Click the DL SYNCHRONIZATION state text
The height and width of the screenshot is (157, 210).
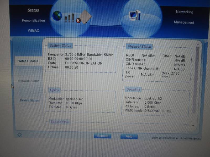84,63
